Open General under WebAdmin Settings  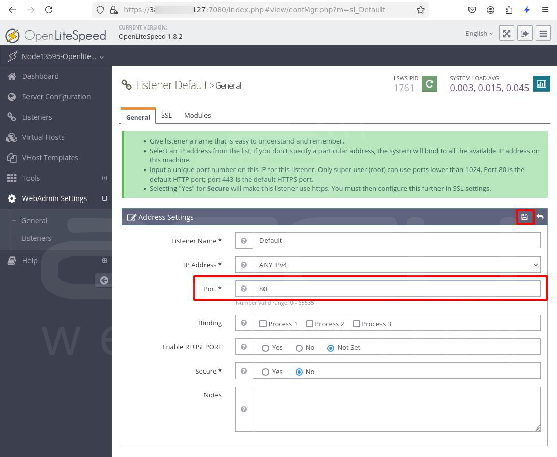point(34,221)
